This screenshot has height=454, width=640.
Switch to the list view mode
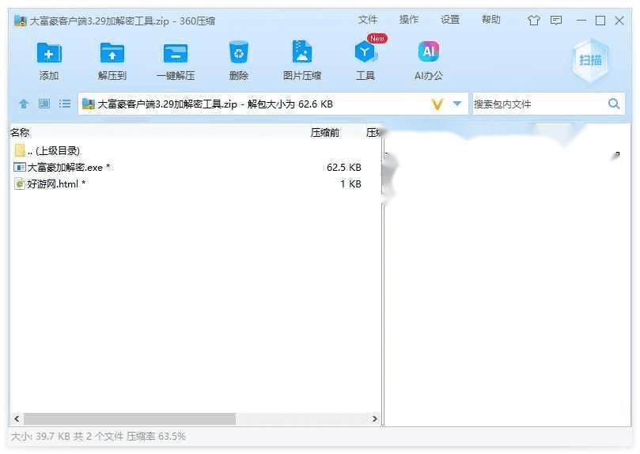pyautogui.click(x=65, y=104)
